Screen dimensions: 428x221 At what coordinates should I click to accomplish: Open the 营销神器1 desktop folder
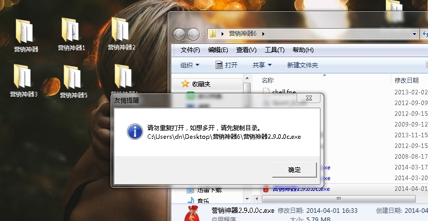[71, 35]
